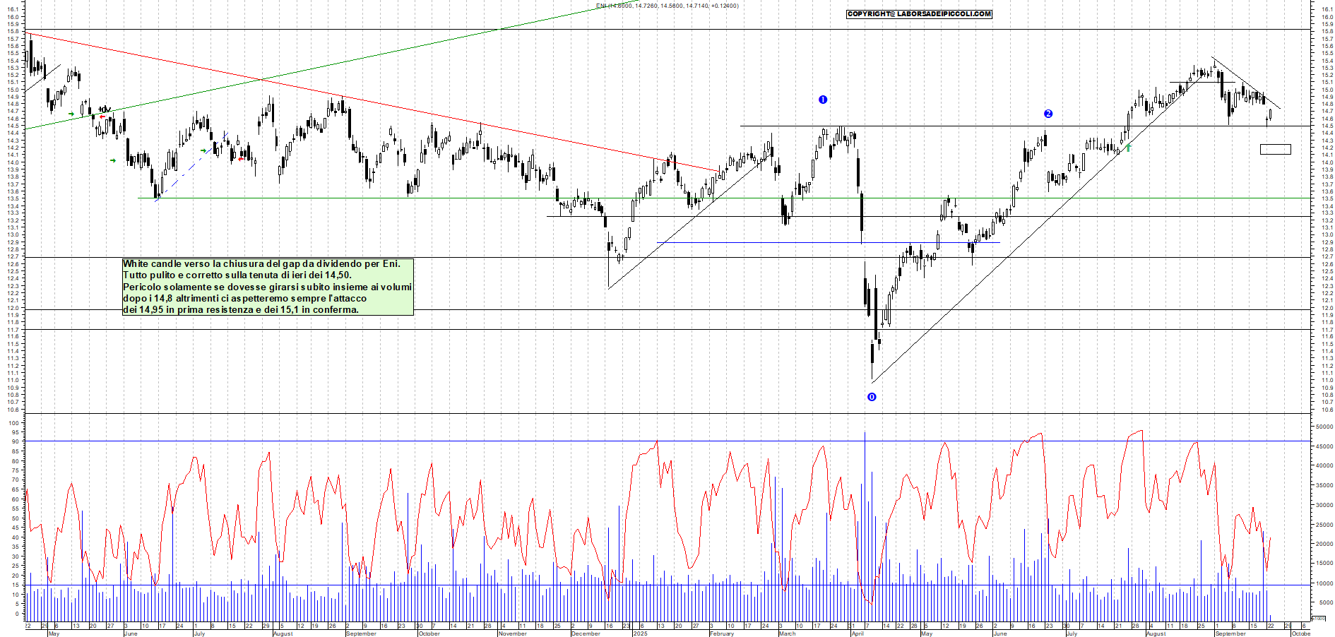Select text line 'Tutto pulito e corretto sulla tenuta'
The image size is (1335, 637).
click(x=237, y=275)
